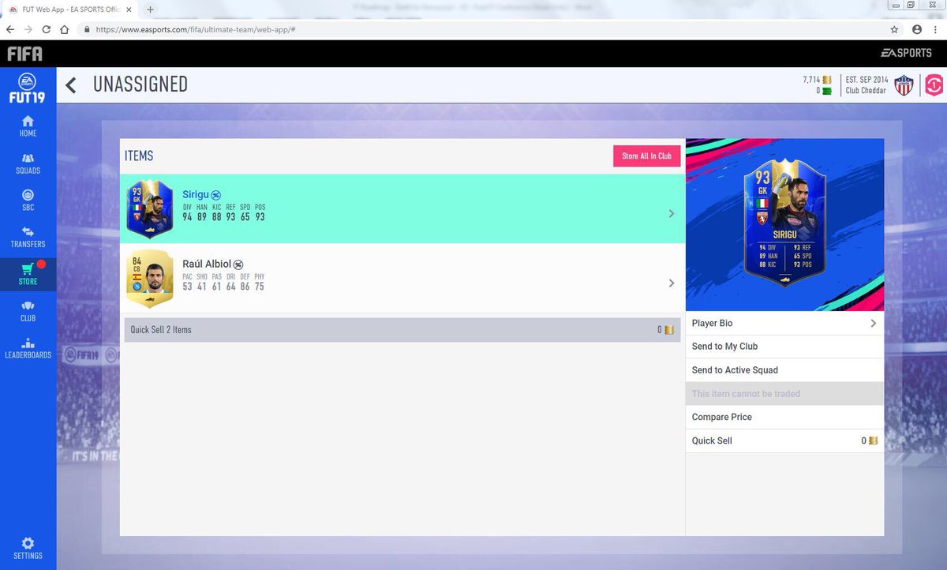The width and height of the screenshot is (947, 570).
Task: Click the browser home button
Action: click(65, 29)
